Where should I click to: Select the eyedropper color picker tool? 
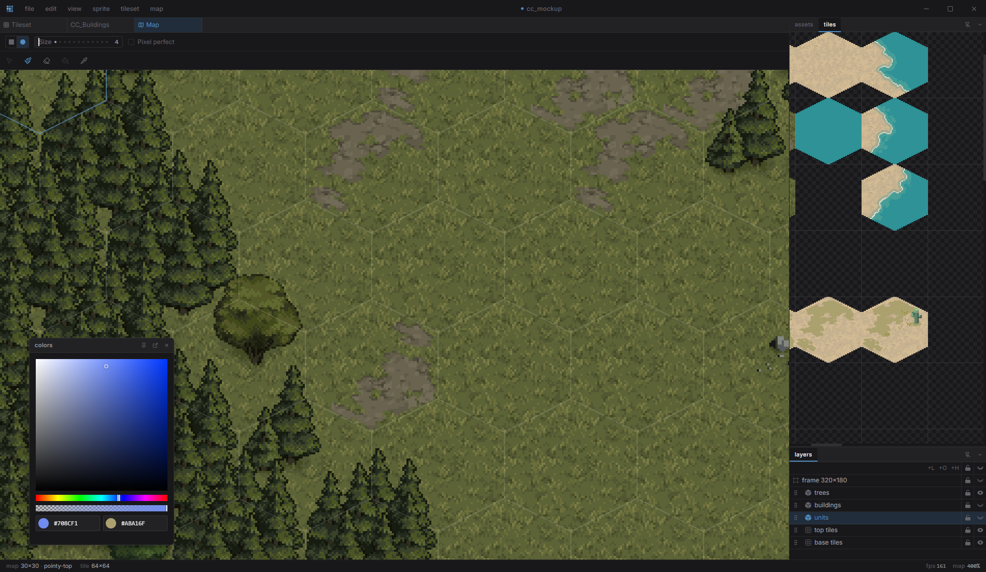click(x=84, y=61)
